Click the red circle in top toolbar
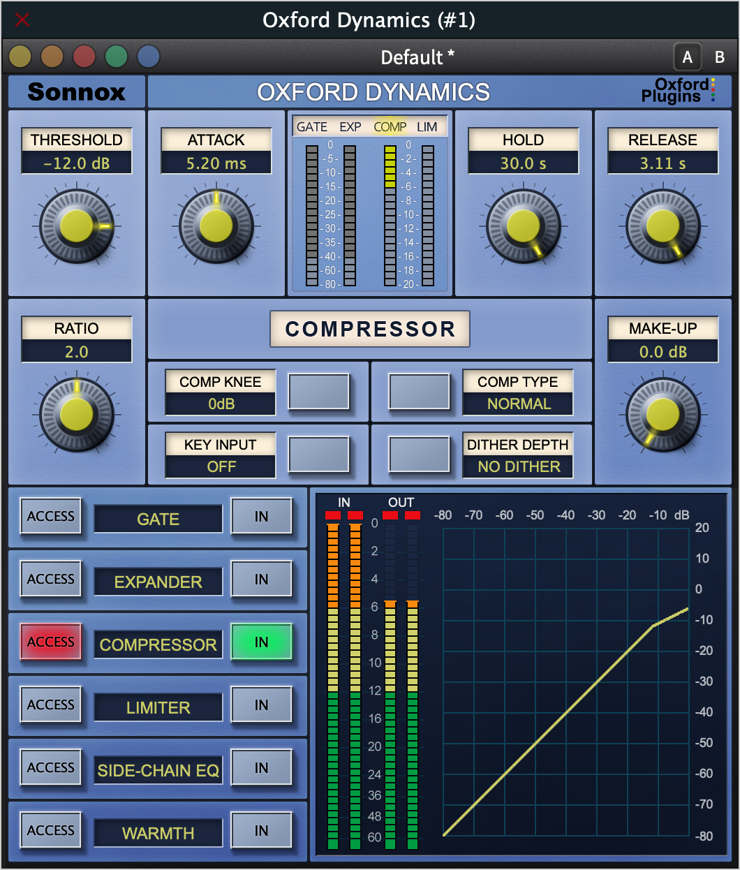Image resolution: width=740 pixels, height=870 pixels. click(84, 57)
